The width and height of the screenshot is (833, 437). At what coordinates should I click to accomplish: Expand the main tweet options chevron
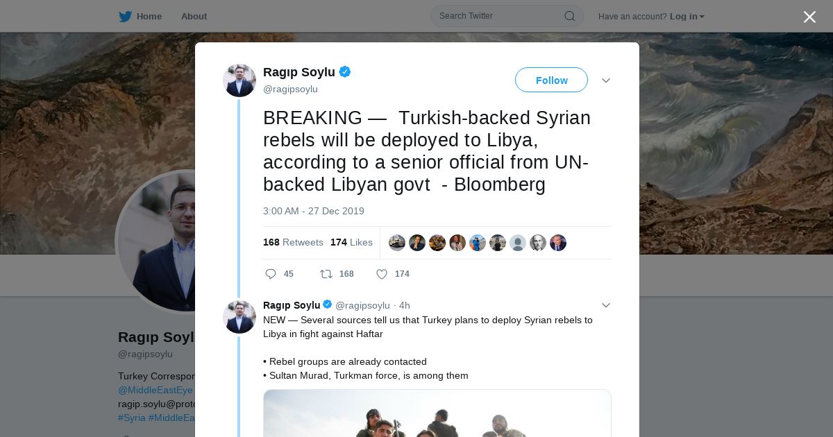(606, 80)
